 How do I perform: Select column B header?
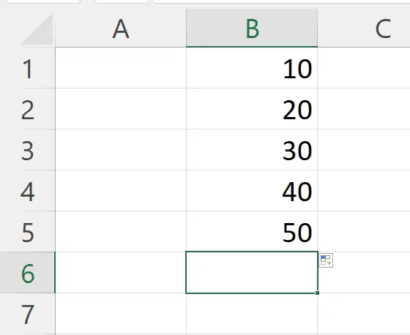[252, 29]
